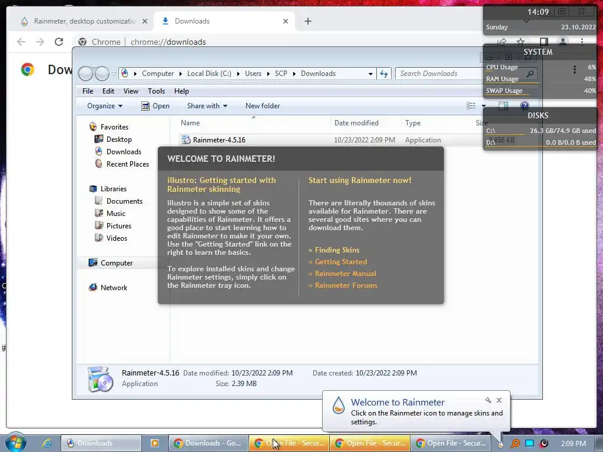Viewport: 603px width, 452px height.
Task: Select Computer in the navigation pane
Action: pyautogui.click(x=117, y=263)
